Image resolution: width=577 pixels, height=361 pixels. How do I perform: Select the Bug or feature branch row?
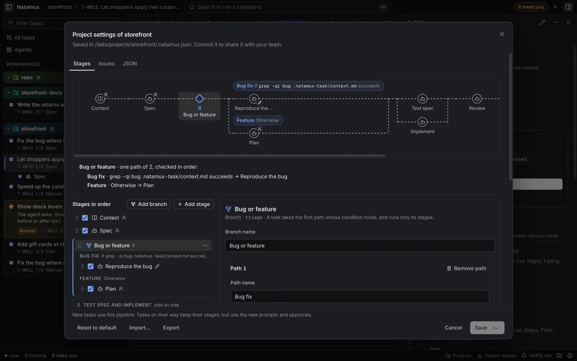(143, 245)
